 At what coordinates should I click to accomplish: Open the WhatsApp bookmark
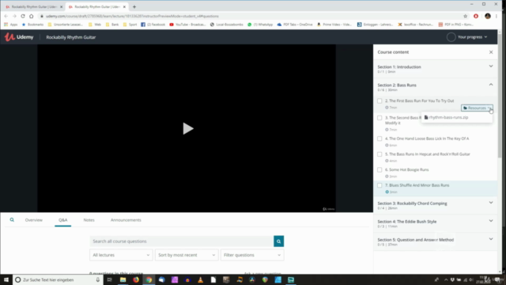coord(260,25)
